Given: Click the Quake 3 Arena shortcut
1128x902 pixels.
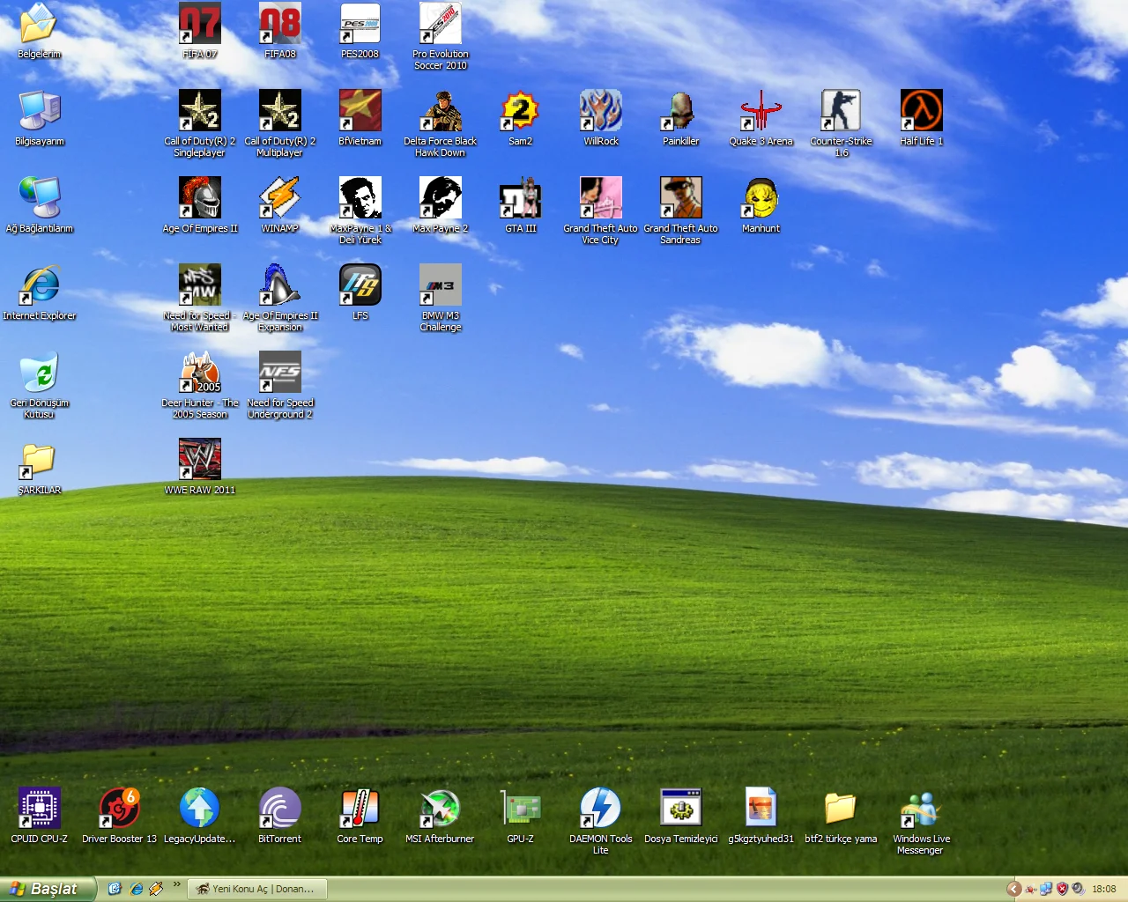Looking at the screenshot, I should (761, 111).
